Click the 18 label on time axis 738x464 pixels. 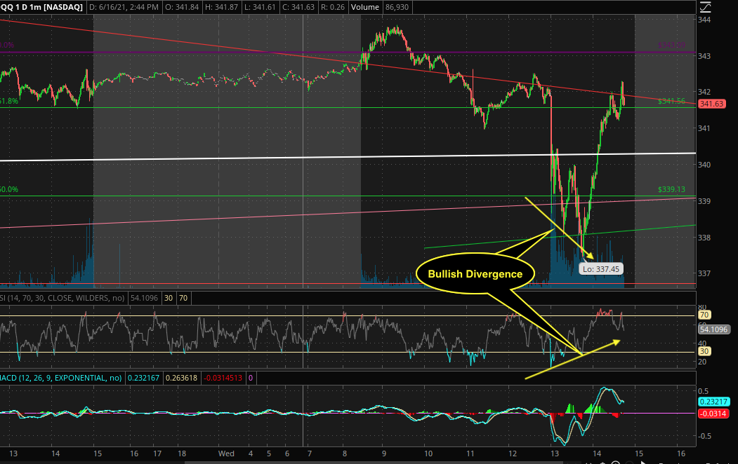pos(182,453)
